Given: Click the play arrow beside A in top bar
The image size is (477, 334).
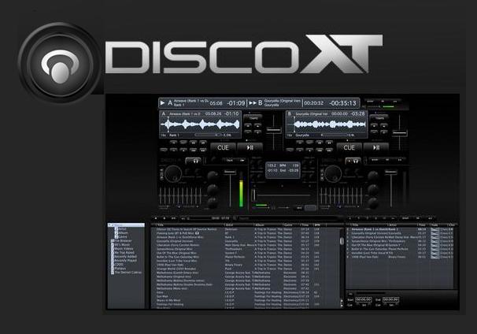Looking at the screenshot, I should click(x=162, y=103).
